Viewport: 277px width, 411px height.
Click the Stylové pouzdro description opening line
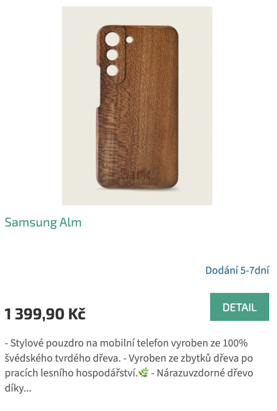coord(126,343)
